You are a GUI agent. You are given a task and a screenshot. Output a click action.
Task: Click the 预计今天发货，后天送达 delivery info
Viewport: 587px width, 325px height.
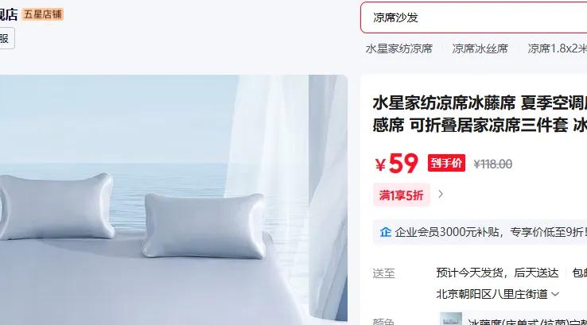[x=497, y=273]
